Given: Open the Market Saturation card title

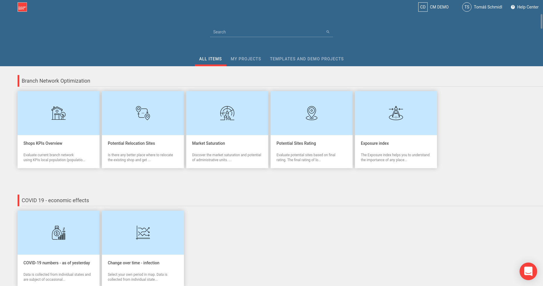Looking at the screenshot, I should click(209, 143).
